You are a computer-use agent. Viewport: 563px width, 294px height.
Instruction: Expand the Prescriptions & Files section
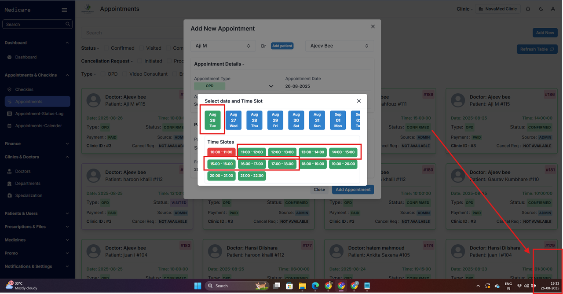coord(67,227)
